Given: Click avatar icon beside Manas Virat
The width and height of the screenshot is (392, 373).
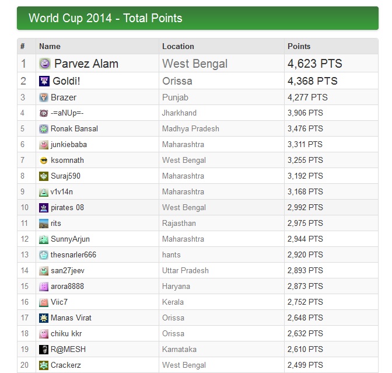Looking at the screenshot, I should (44, 318).
